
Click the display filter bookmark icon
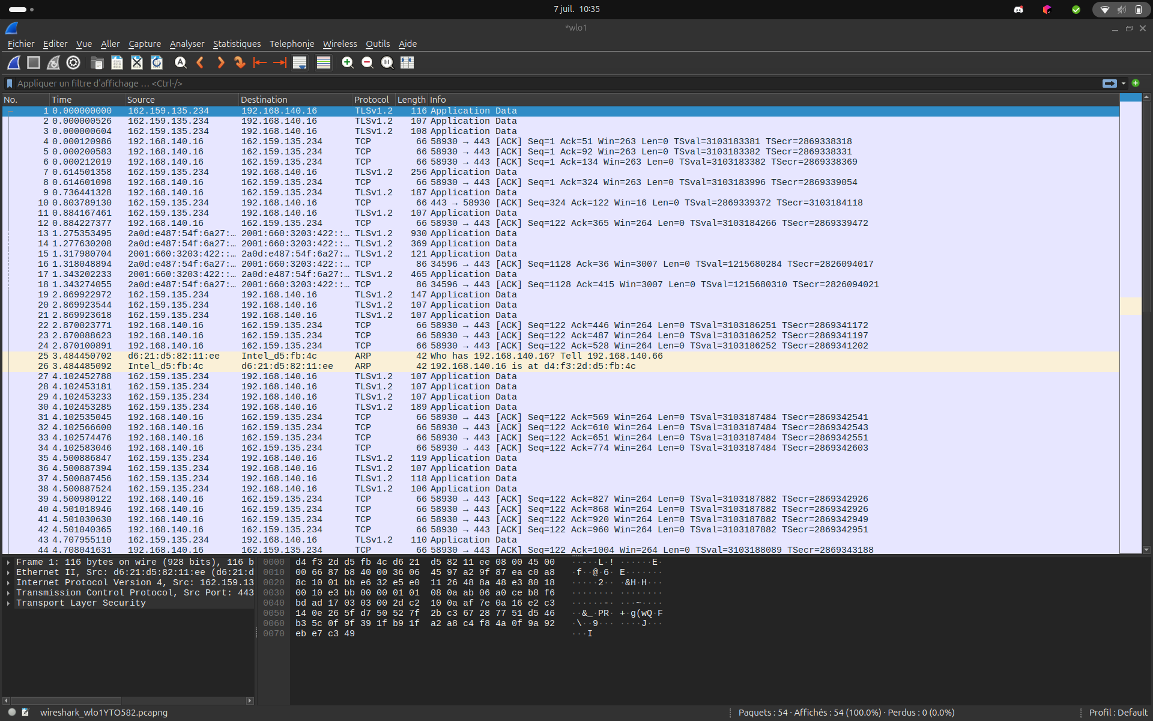click(10, 84)
